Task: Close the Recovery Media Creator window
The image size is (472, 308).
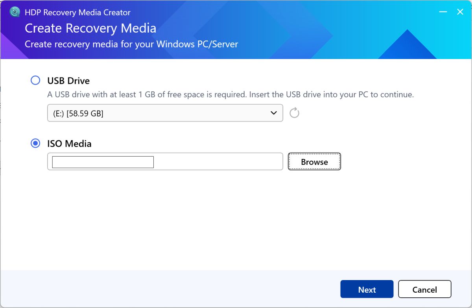Action: [460, 12]
